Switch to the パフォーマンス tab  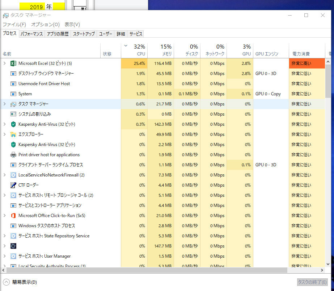(x=31, y=34)
